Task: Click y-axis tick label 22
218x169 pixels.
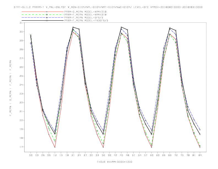Action: pos(21,102)
